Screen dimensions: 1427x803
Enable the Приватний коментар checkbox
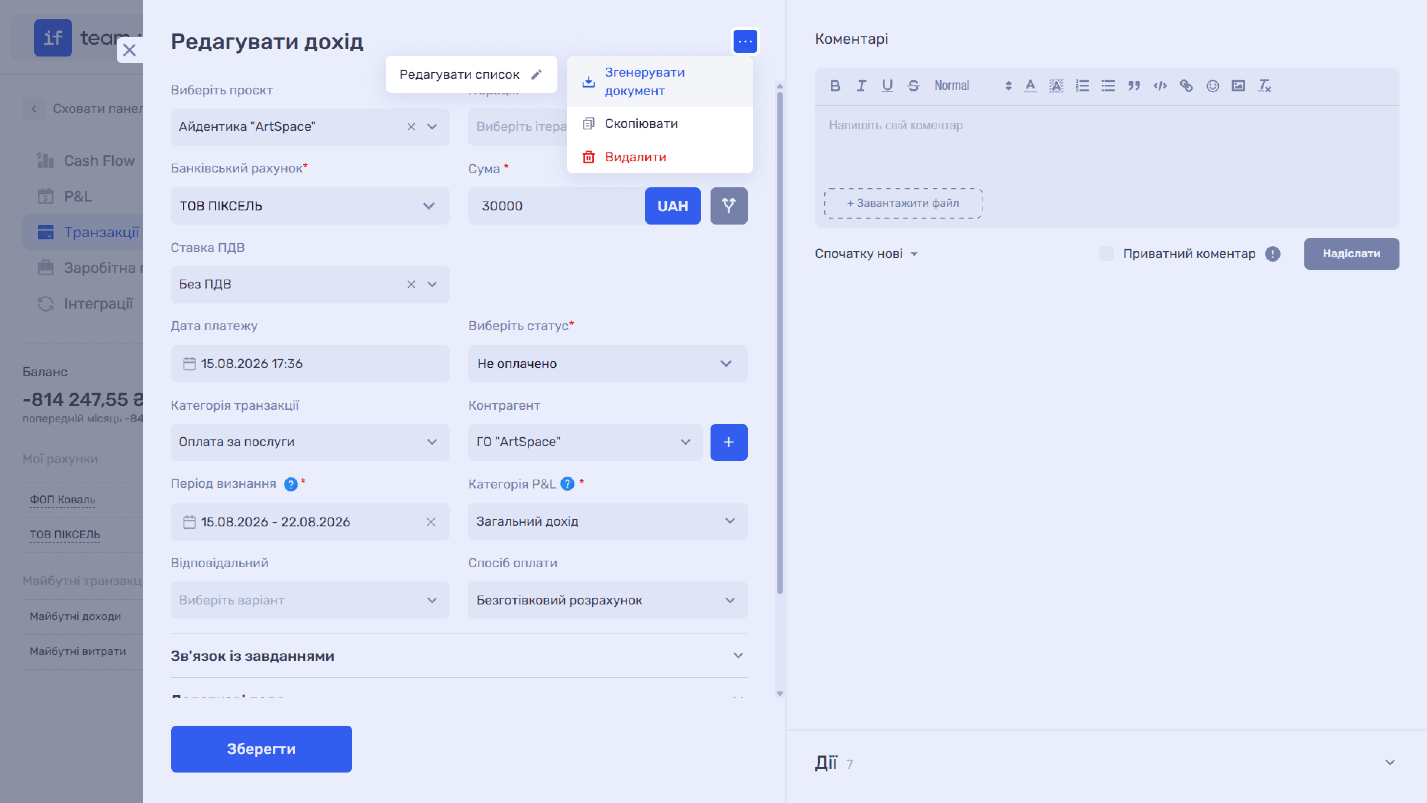click(x=1106, y=254)
